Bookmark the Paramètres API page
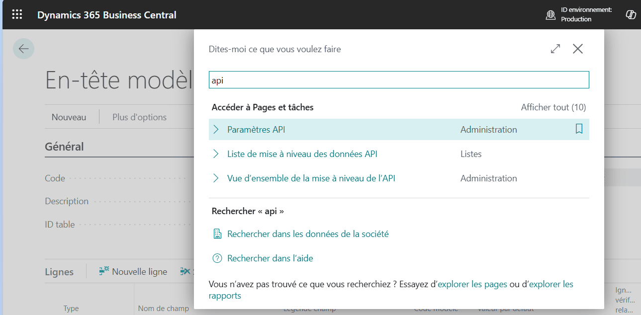 (x=579, y=129)
